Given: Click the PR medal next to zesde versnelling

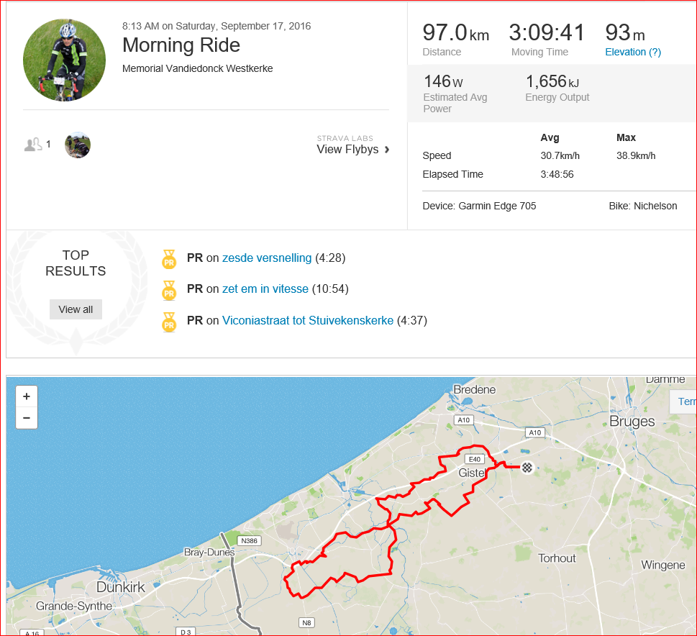Looking at the screenshot, I should click(x=169, y=259).
